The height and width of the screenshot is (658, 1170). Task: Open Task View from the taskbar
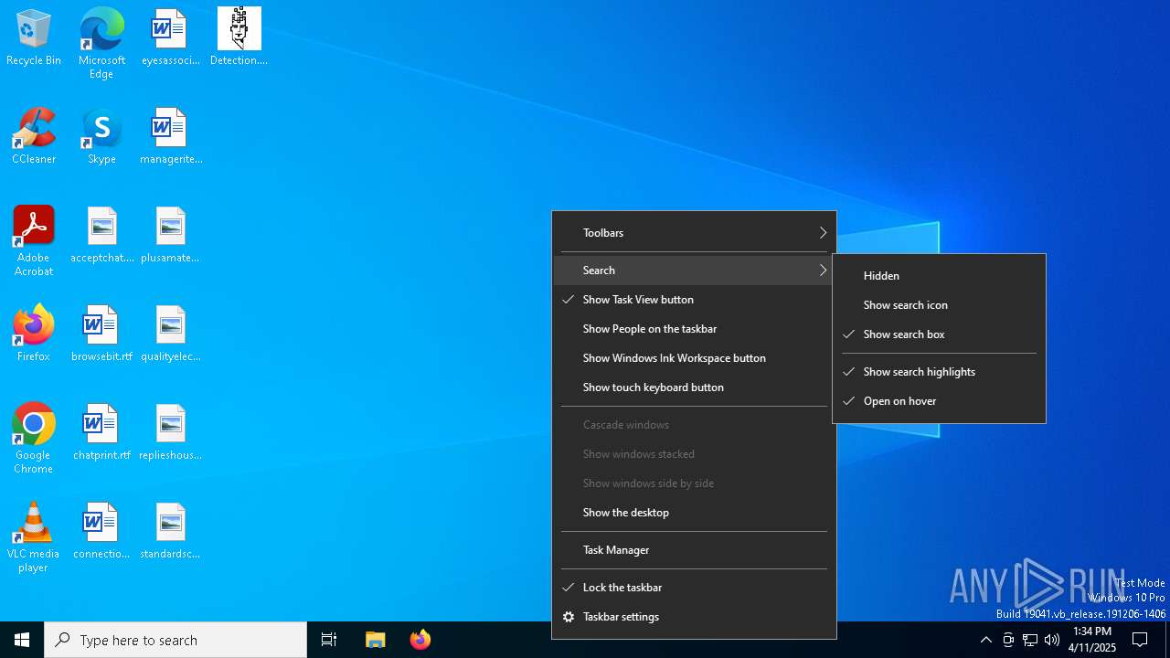point(329,640)
